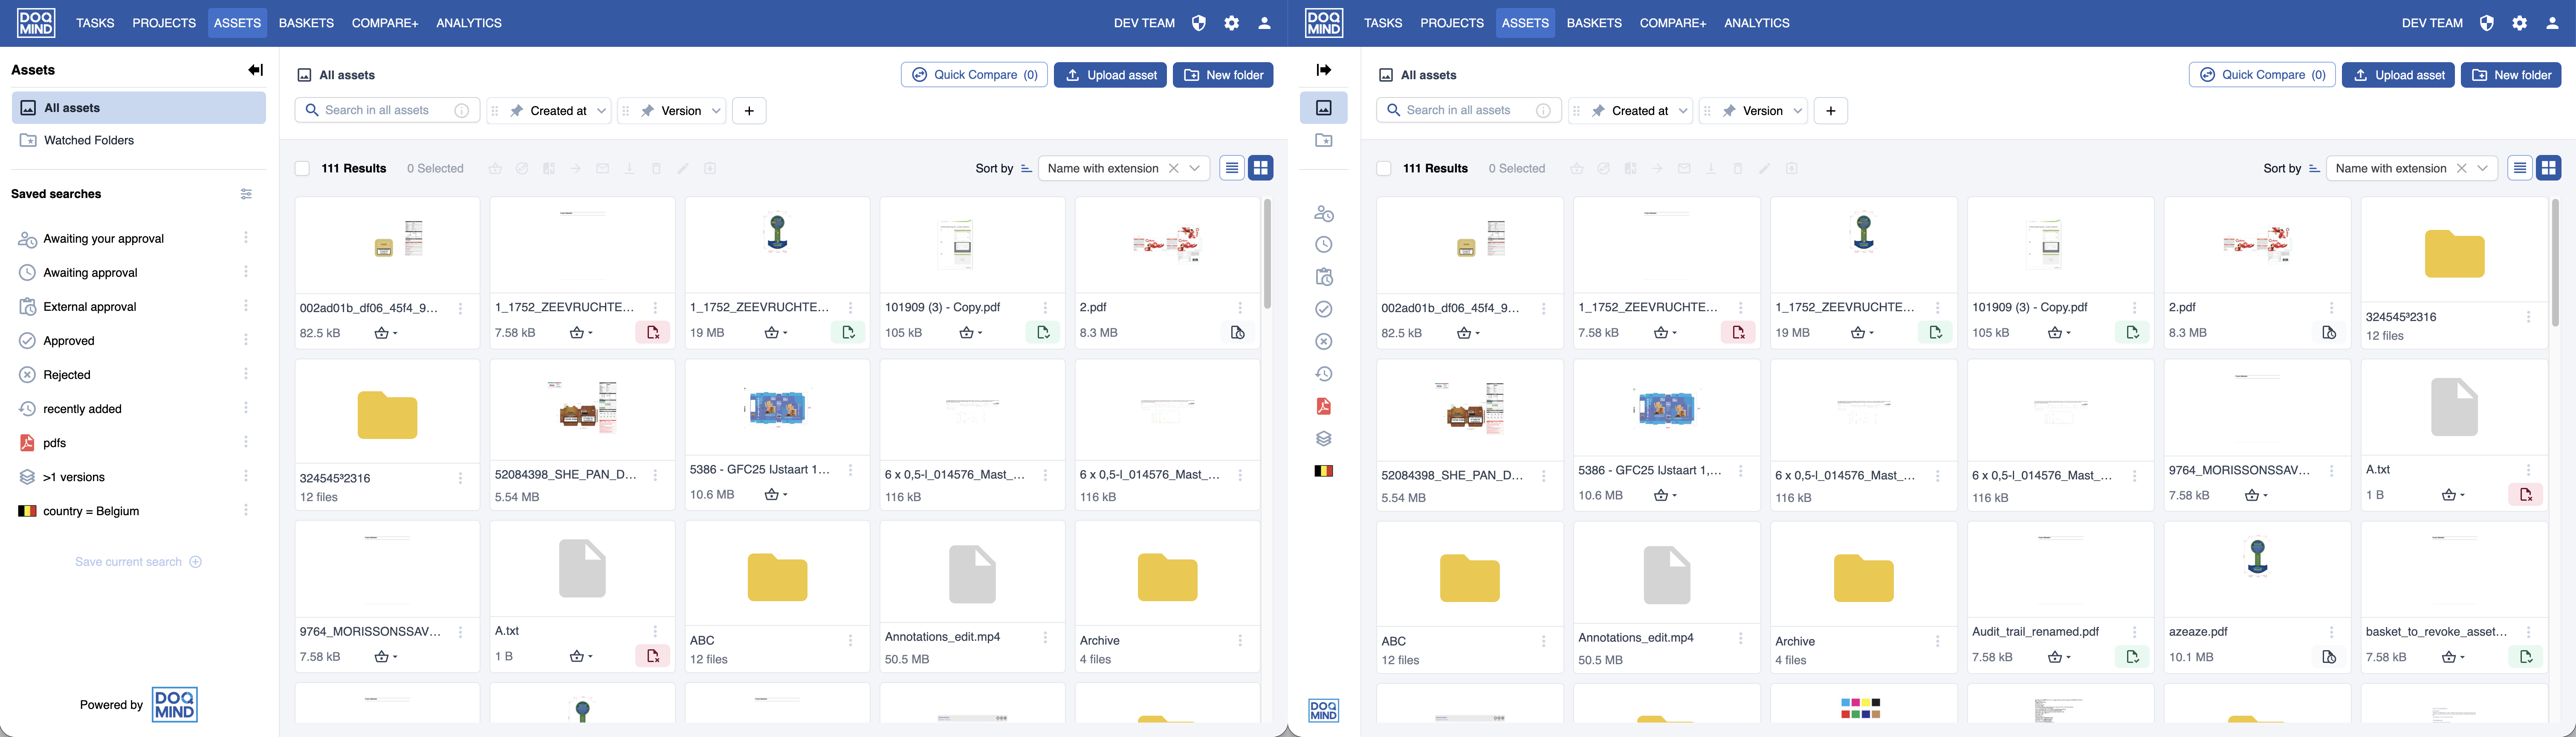This screenshot has height=737, width=2576.
Task: Left window: open the PROJECTS nav item
Action: coord(164,23)
